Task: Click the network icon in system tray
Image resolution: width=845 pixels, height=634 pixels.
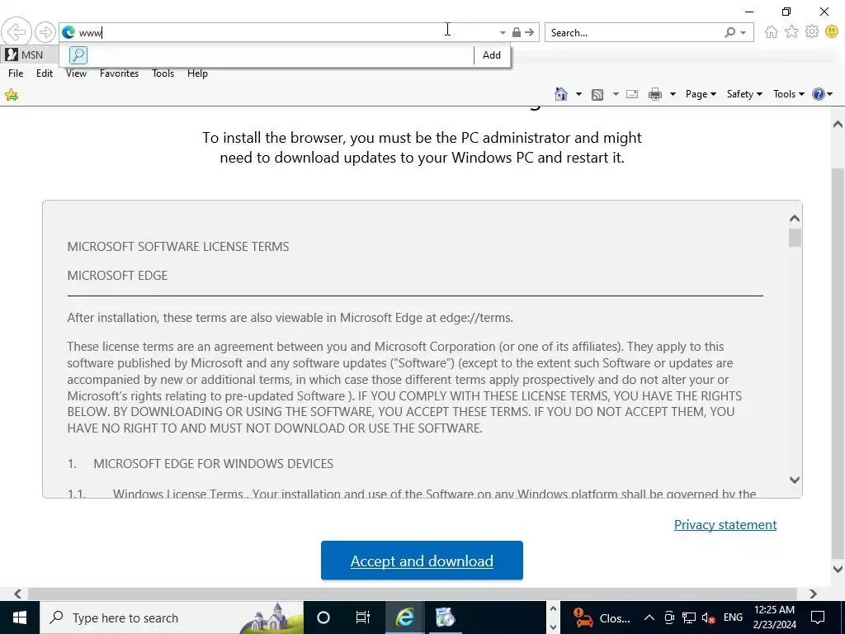Action: (x=689, y=617)
